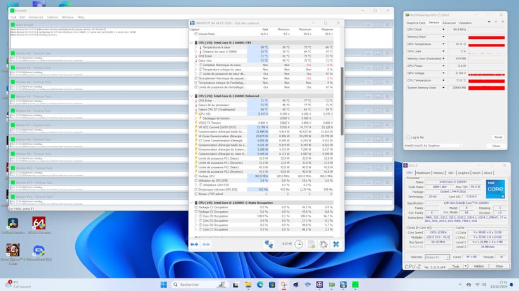519x291 pixels.
Task: Click the left-right expand arrows icon in HWiNFO
Action: tap(194, 244)
